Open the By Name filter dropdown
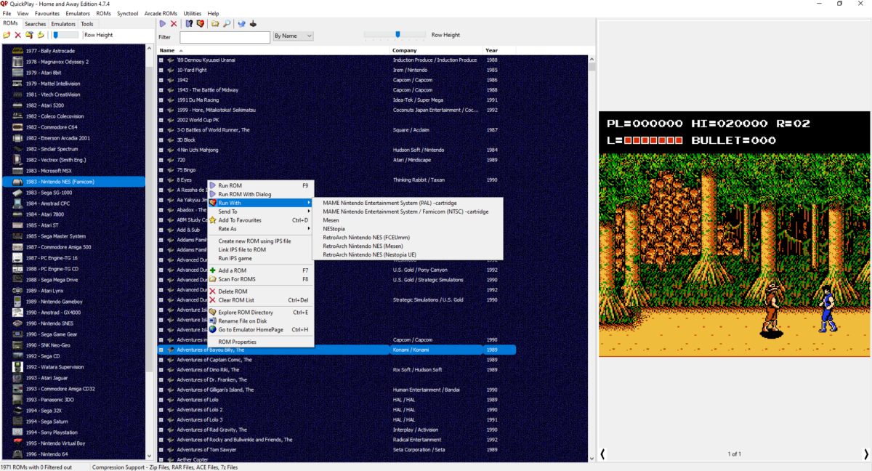The width and height of the screenshot is (872, 471). coord(294,36)
